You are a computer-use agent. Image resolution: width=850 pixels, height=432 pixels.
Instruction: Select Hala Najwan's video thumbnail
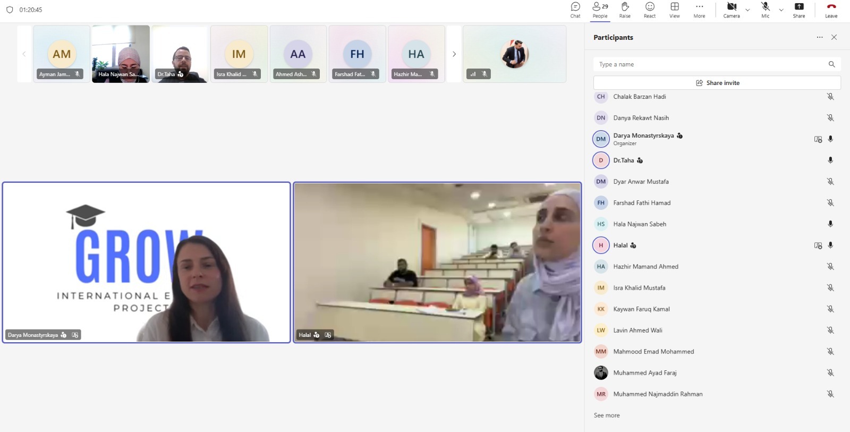click(x=121, y=54)
